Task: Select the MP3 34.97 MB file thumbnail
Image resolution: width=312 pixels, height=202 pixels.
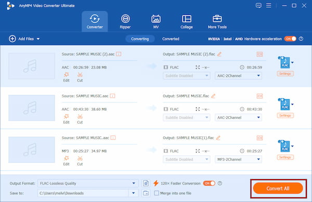Action: [32, 150]
